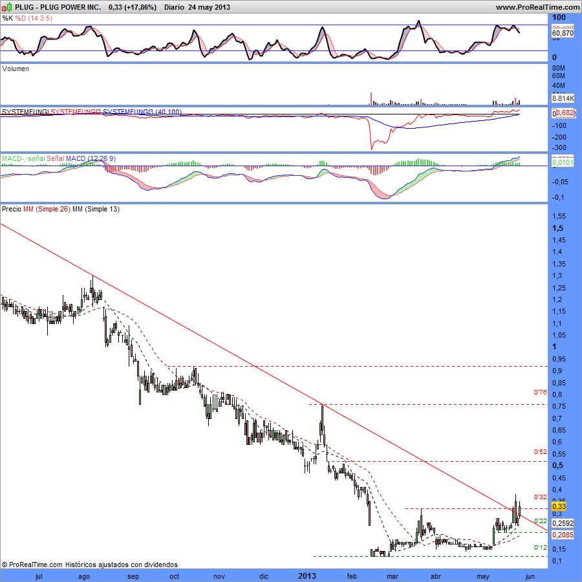The image size is (582, 582).
Task: Click the jul marker on time axis
Action: 39,576
